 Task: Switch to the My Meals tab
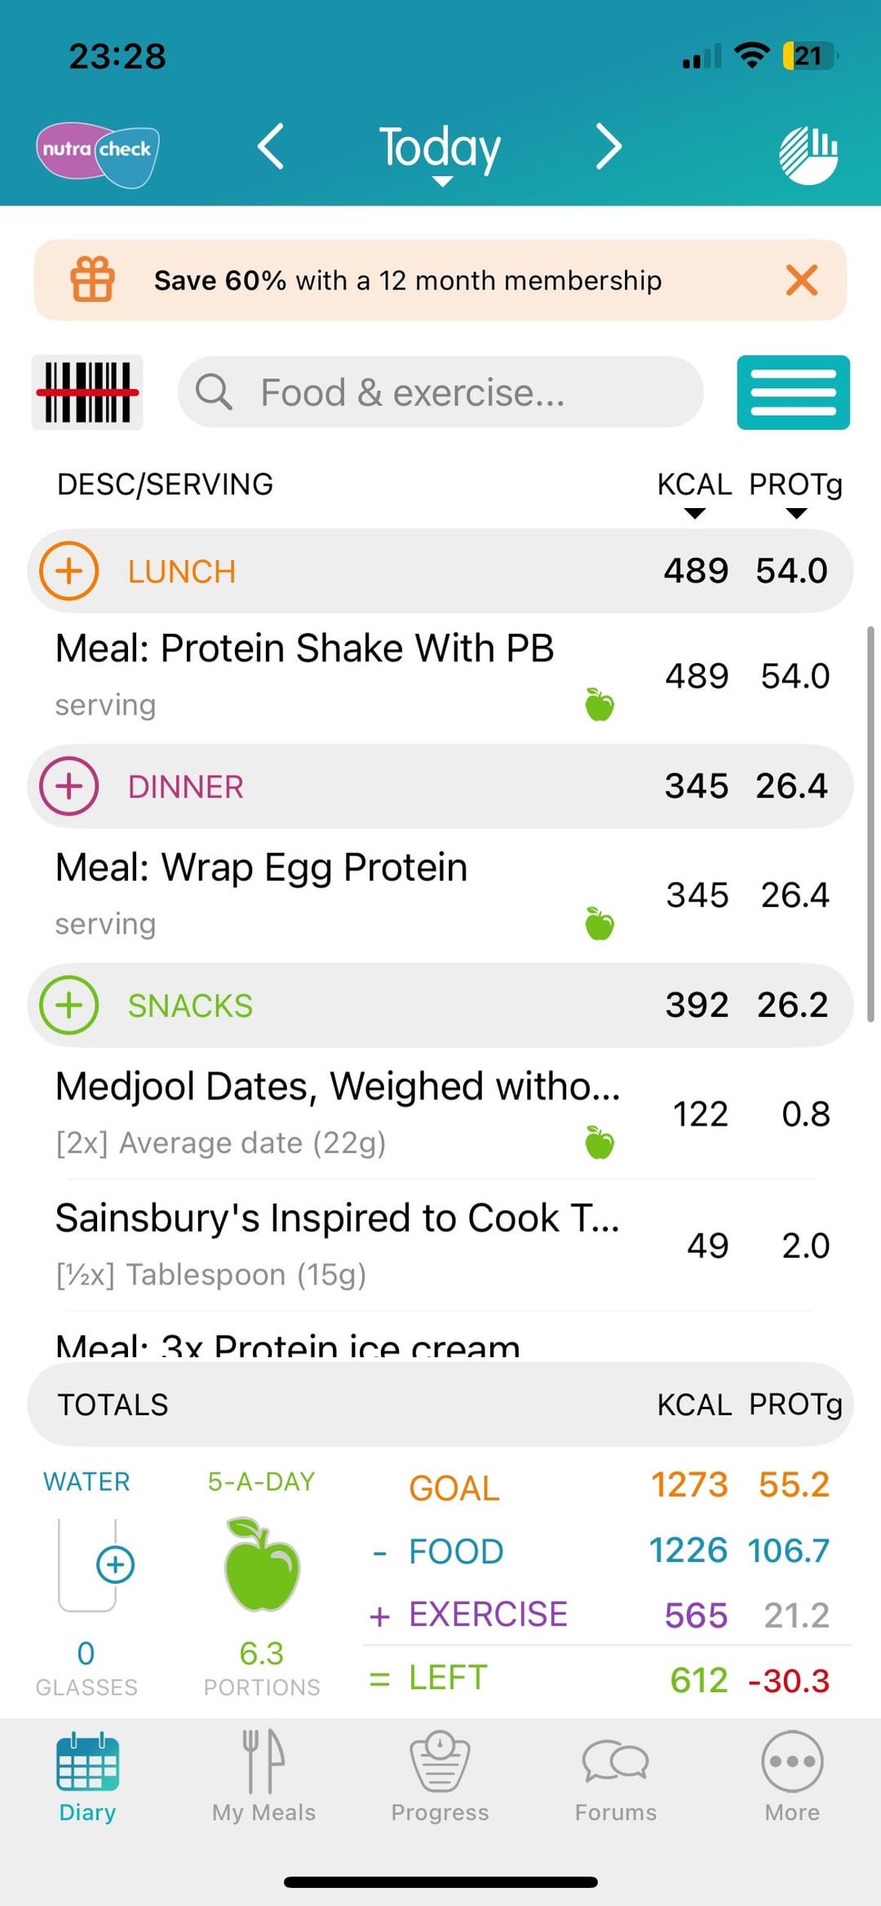264,1776
